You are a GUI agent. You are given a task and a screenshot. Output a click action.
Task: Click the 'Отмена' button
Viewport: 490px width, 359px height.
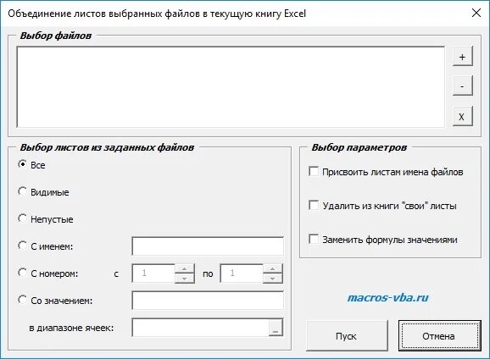440,336
